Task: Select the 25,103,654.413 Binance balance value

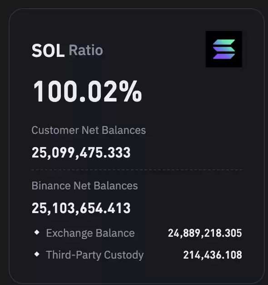Action: (x=81, y=209)
